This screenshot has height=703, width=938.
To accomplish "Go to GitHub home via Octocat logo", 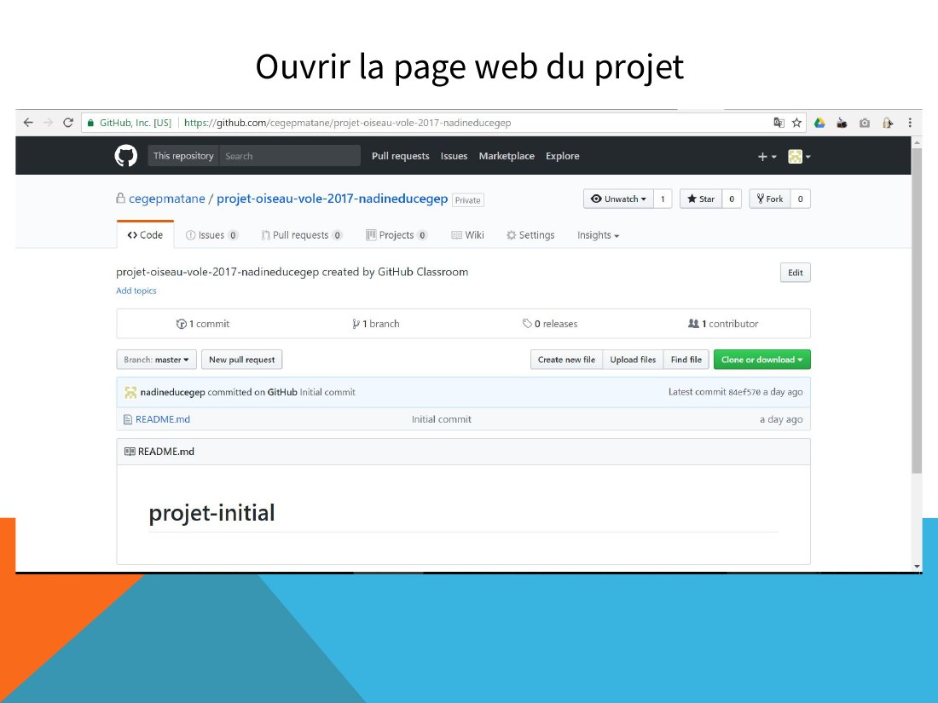I will 125,155.
